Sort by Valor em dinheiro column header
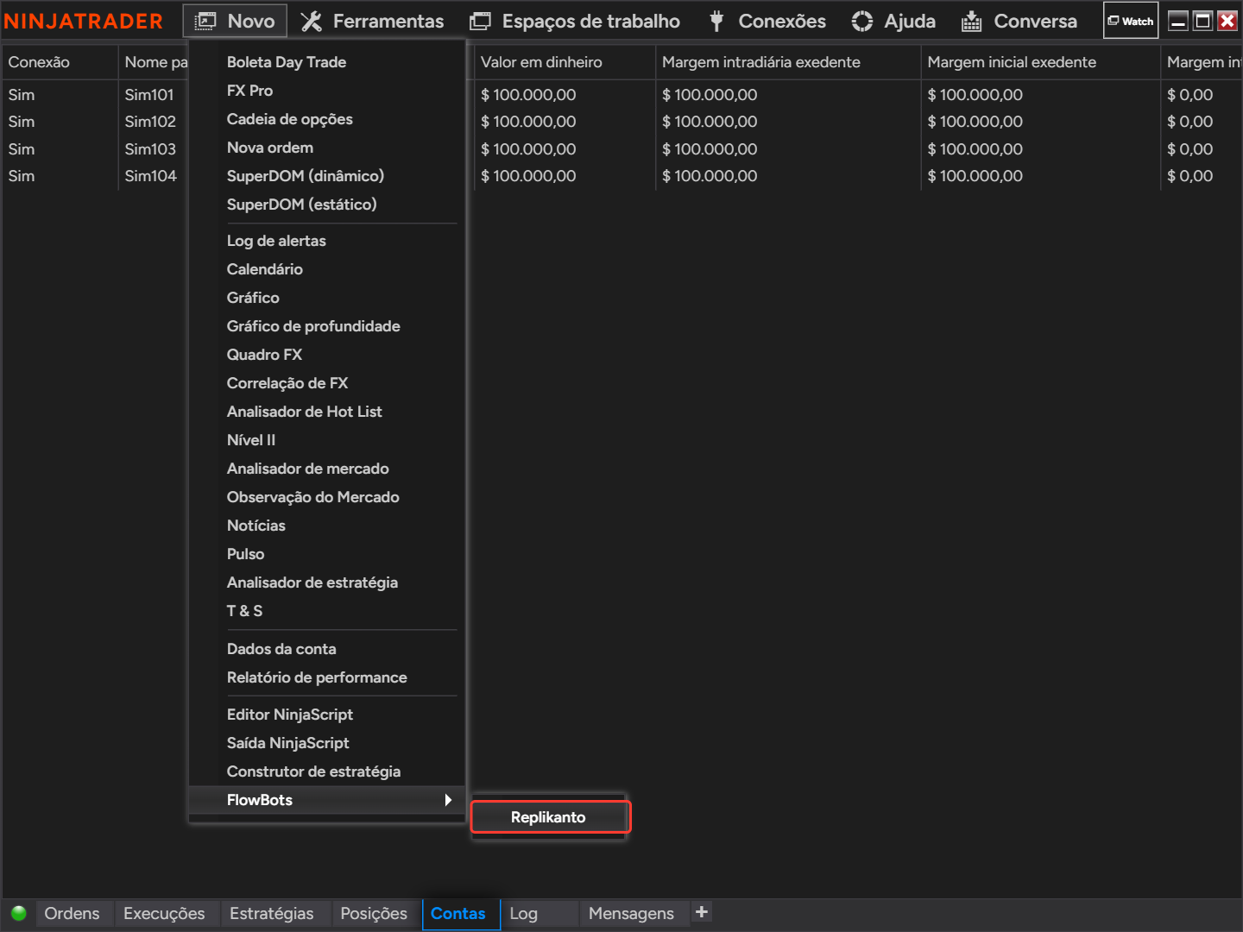 coord(565,62)
